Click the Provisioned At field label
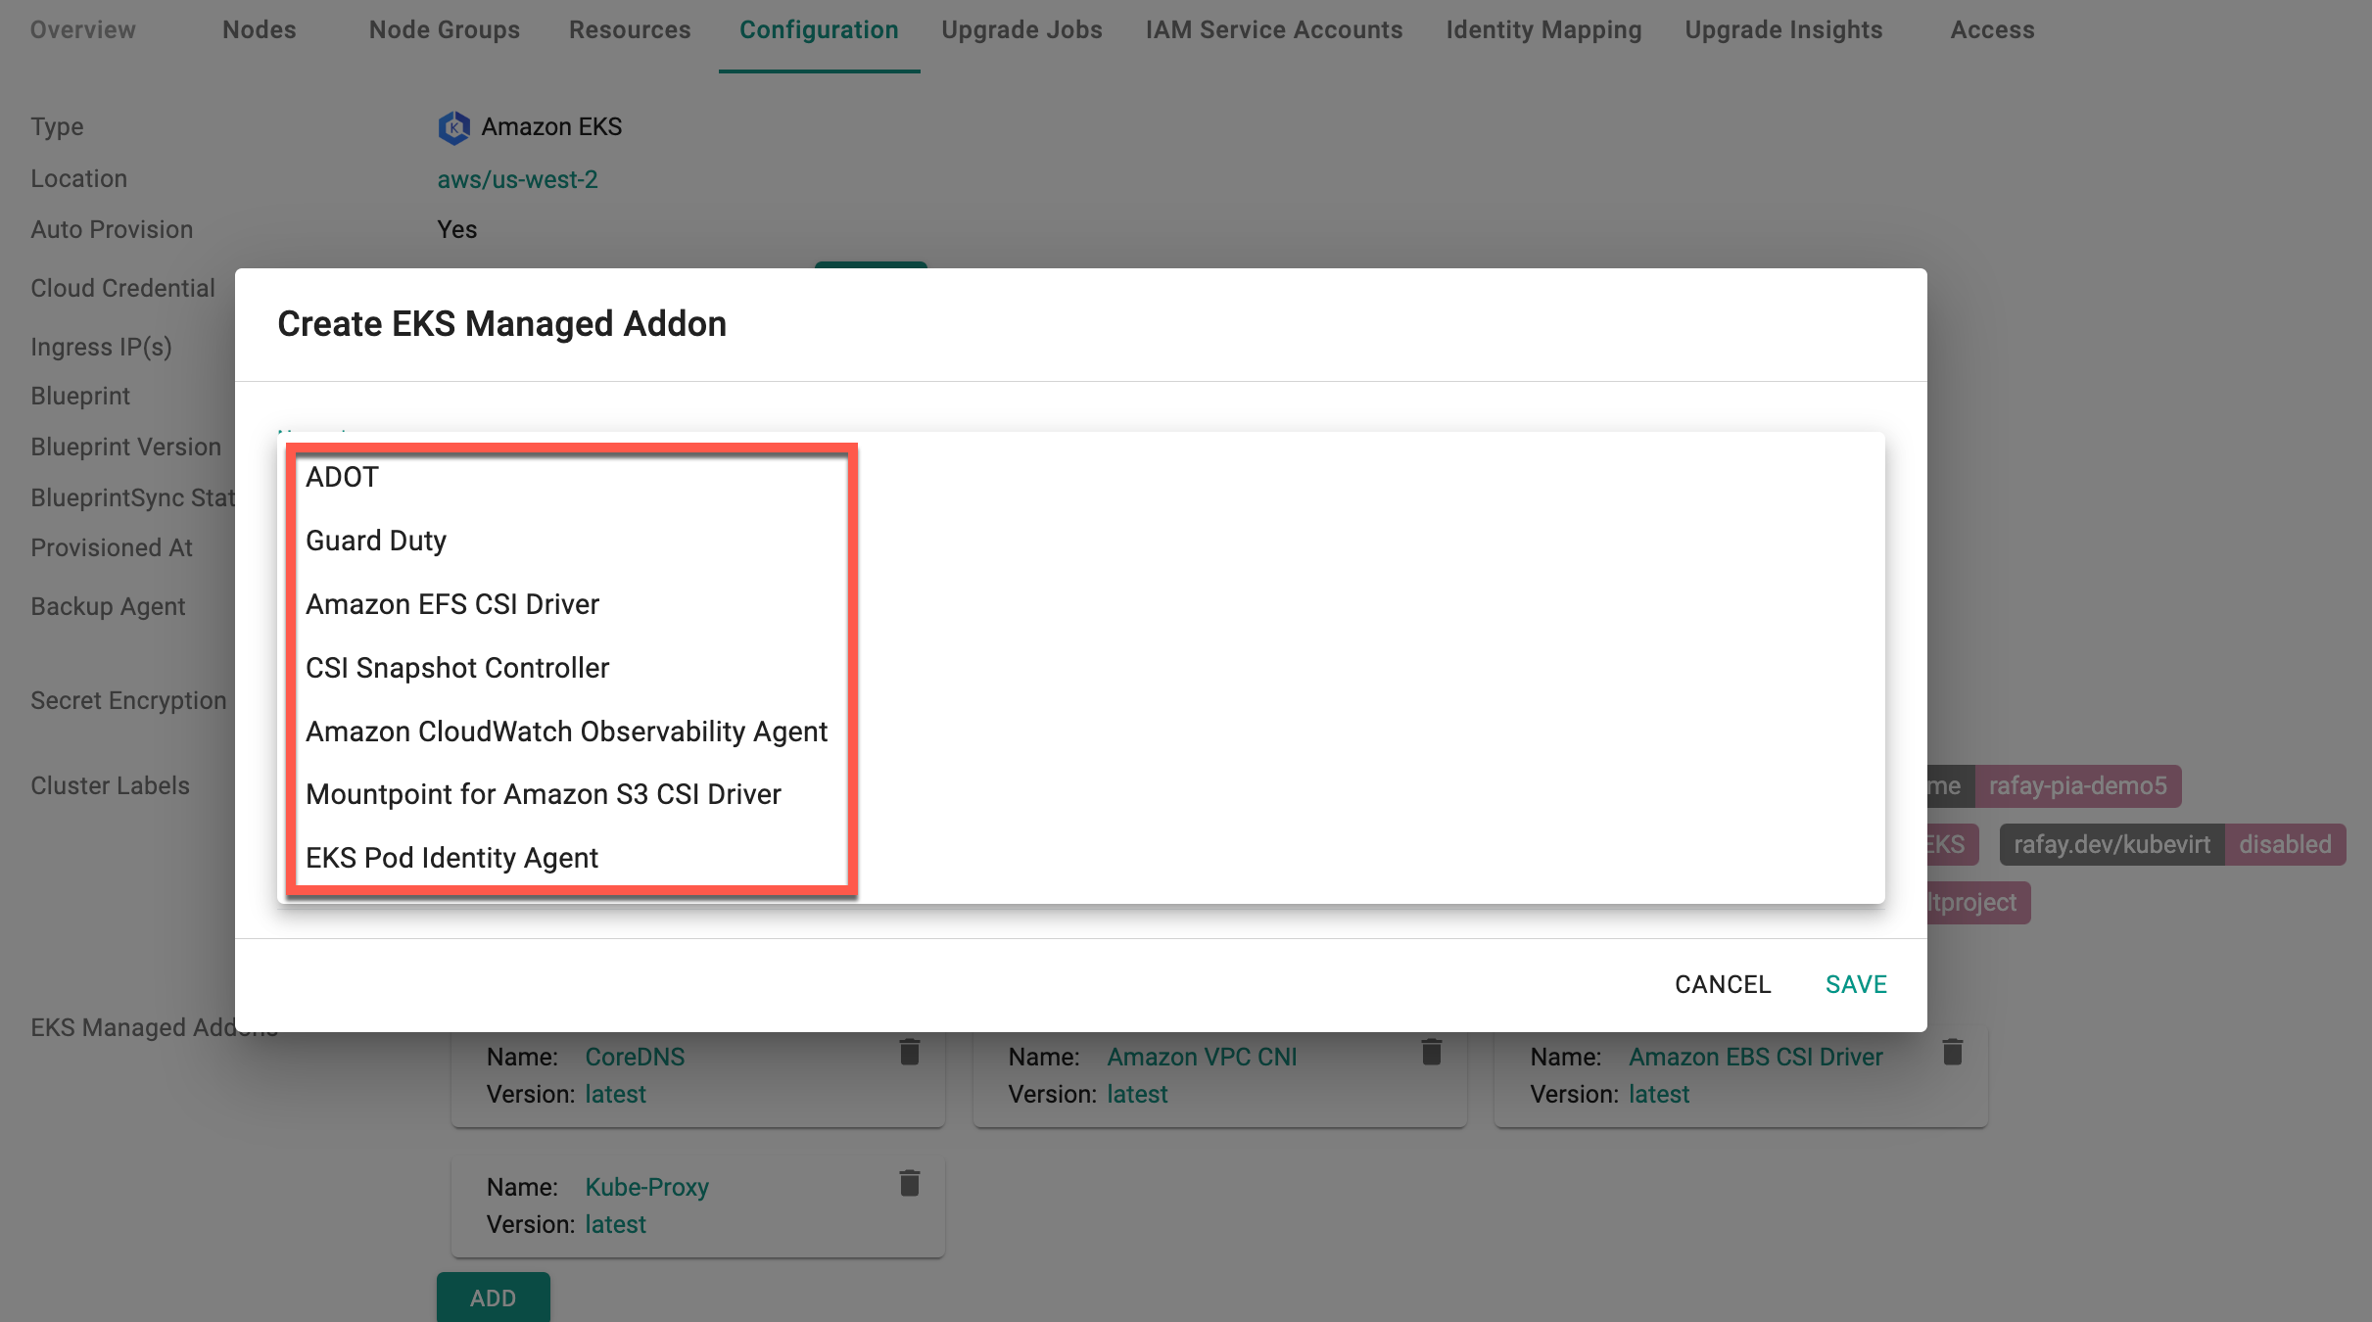The width and height of the screenshot is (2372, 1322). click(x=112, y=547)
